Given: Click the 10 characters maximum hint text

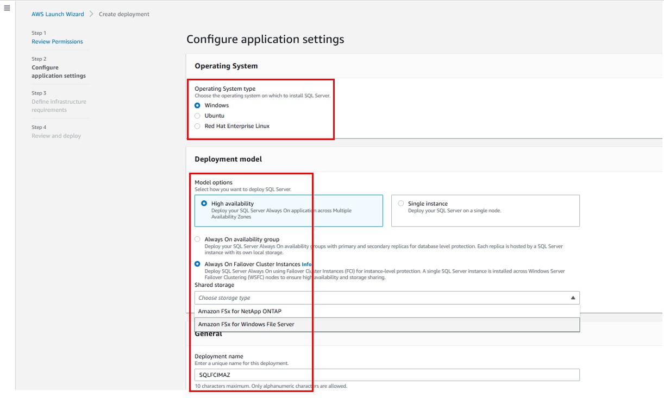Looking at the screenshot, I should (x=271, y=386).
